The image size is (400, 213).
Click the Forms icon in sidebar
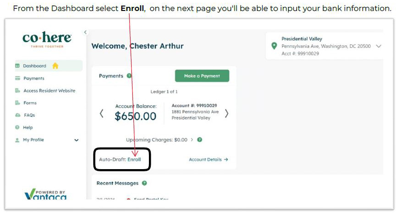[x=17, y=103]
